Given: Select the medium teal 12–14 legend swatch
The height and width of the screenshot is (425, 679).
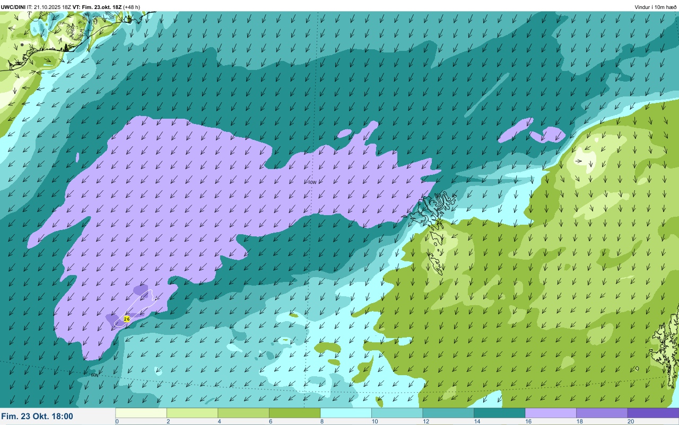Looking at the screenshot, I should [448, 413].
